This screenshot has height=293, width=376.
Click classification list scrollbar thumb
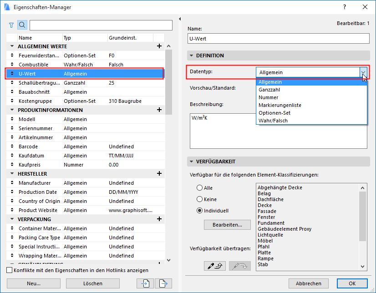click(362, 216)
